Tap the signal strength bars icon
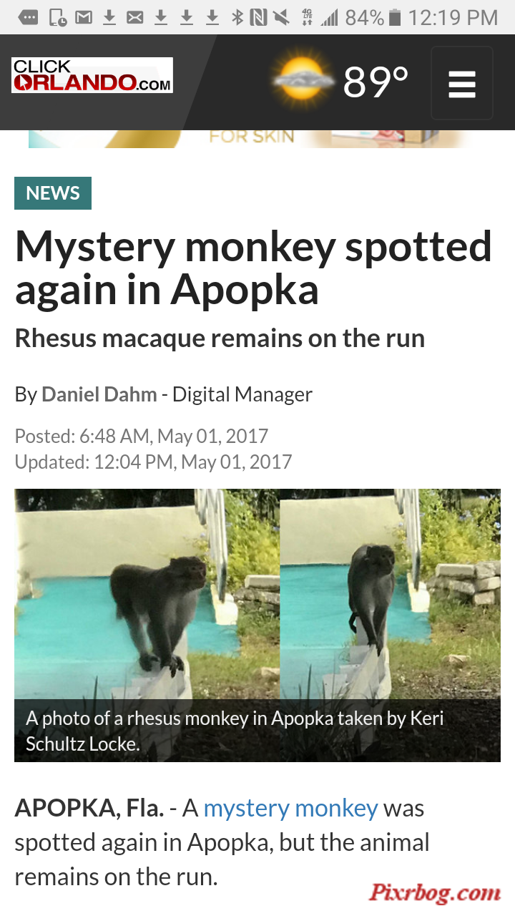515x916 pixels. (x=329, y=17)
